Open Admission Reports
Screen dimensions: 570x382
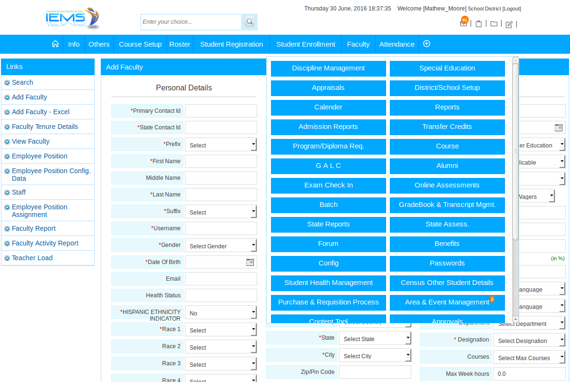click(328, 127)
